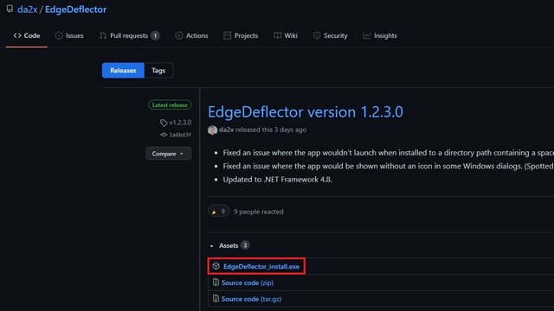Screen dimensions: 554x311
Task: Click the repository icon beside da2x
Action: tap(10, 9)
